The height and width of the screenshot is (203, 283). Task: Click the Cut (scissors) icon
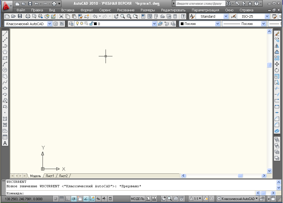tap(61, 16)
